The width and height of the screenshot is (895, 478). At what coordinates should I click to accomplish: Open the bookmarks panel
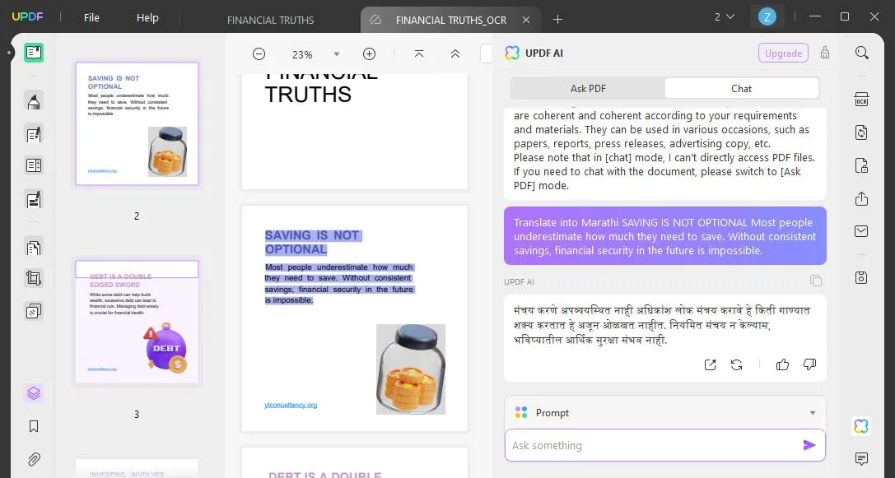[34, 426]
